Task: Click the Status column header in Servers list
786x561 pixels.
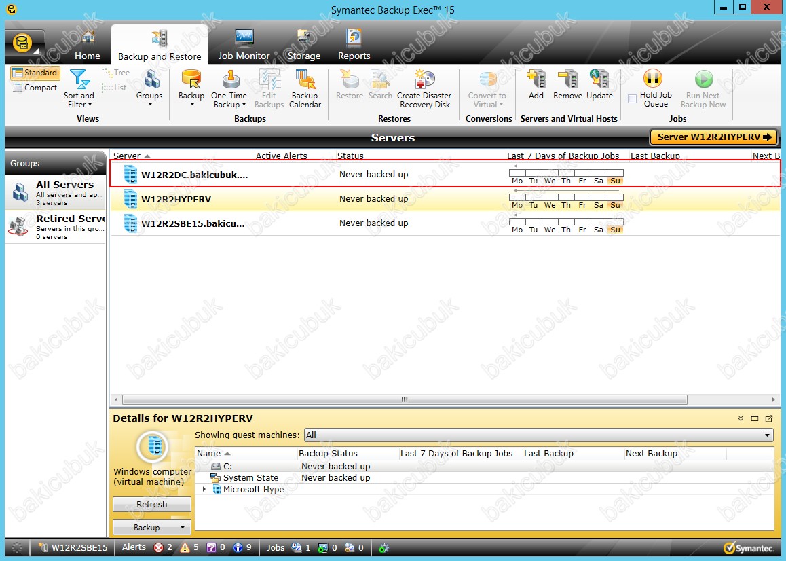Action: pos(420,156)
